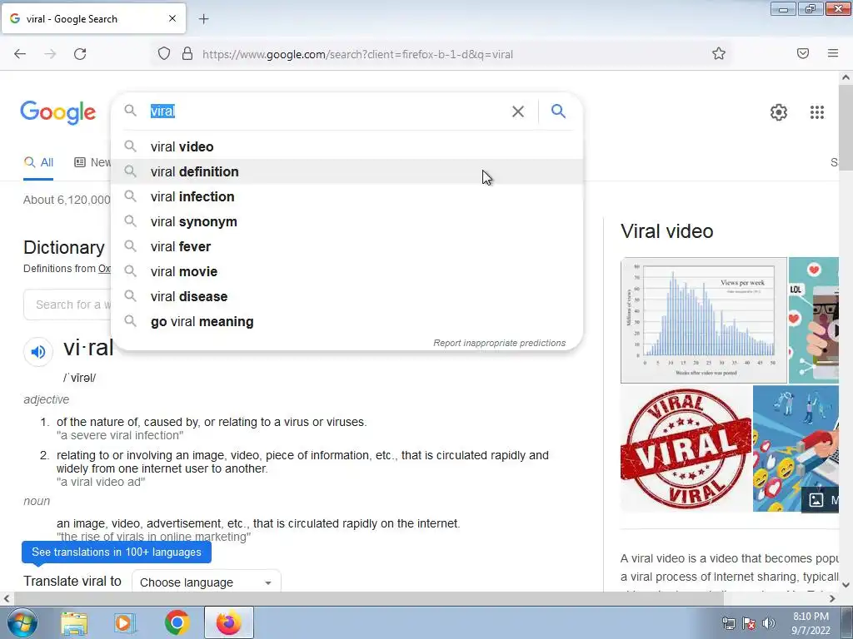Launch Google Chrome from the taskbar

tap(177, 623)
